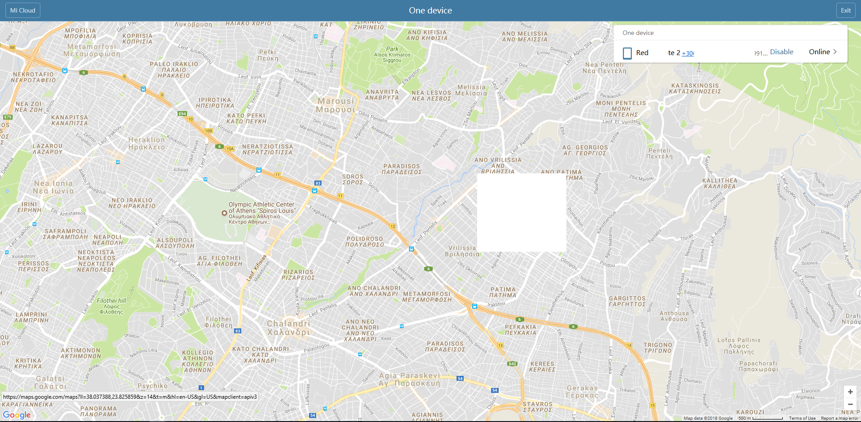Expand the Online device status chevron
Screen dimensions: 861x422
[835, 52]
